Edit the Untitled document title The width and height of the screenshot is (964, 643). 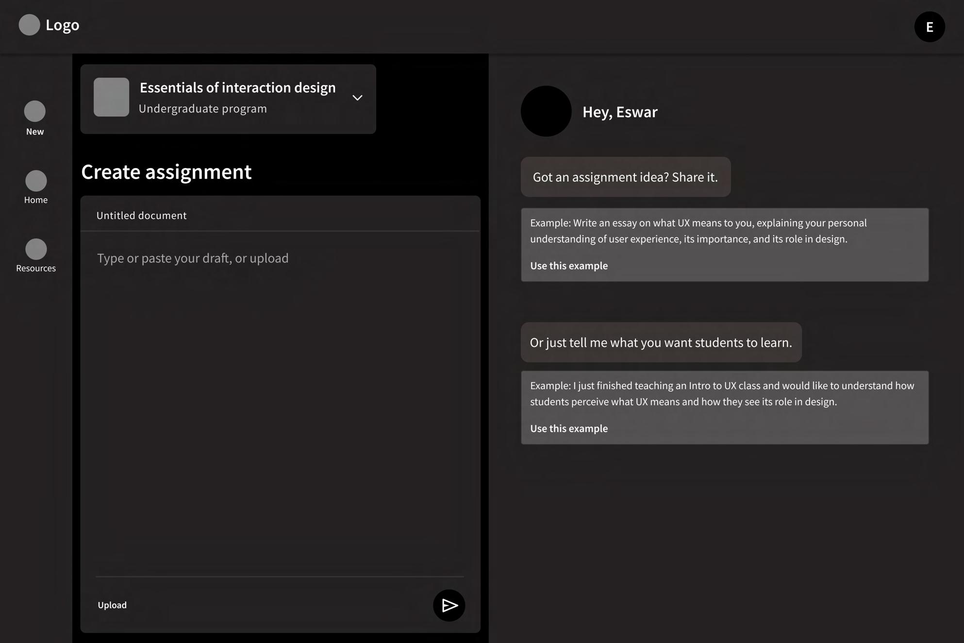141,216
